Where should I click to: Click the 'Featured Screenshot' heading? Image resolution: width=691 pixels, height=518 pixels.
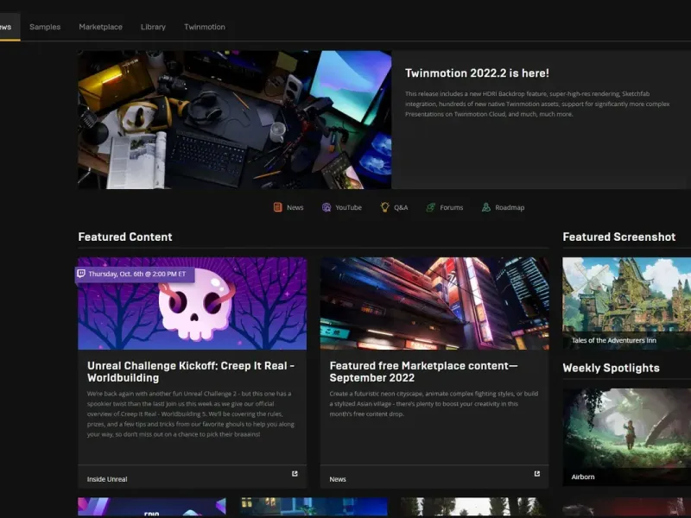pos(618,237)
